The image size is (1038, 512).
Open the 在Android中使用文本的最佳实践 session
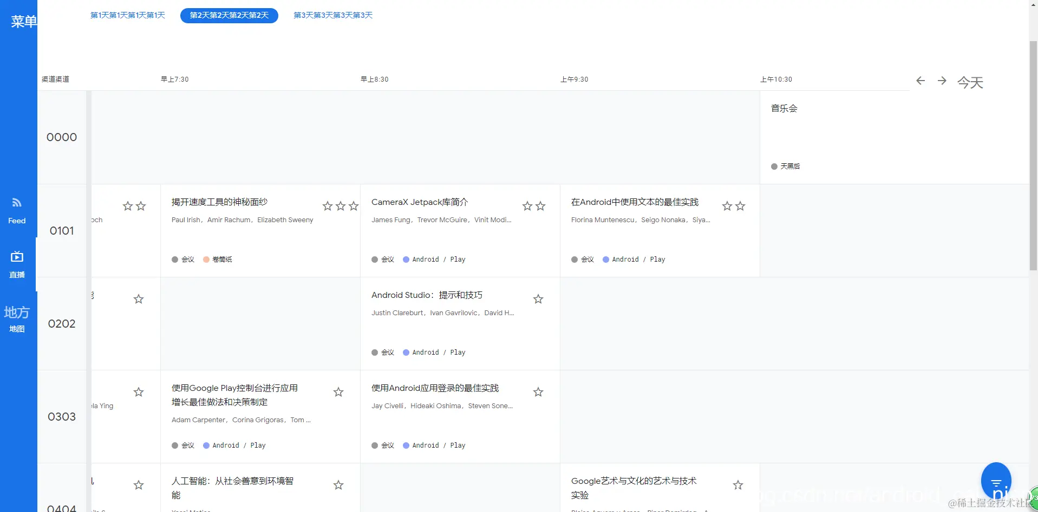[x=635, y=202]
